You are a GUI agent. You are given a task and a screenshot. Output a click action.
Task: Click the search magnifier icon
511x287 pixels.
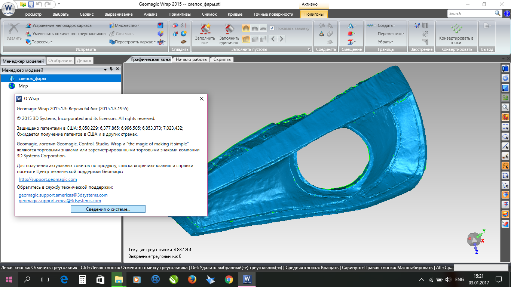tap(497, 13)
